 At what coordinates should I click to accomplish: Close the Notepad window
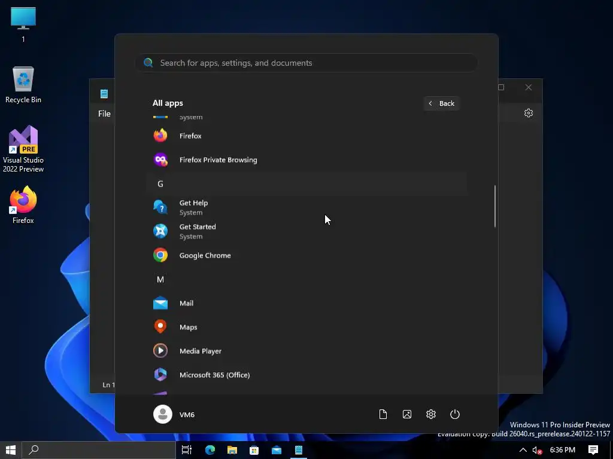(x=529, y=87)
